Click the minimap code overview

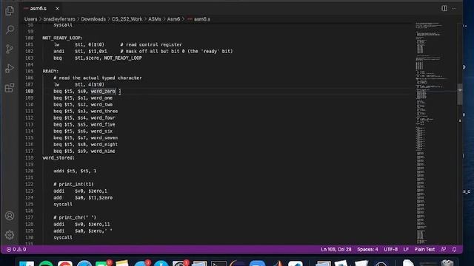(435, 133)
